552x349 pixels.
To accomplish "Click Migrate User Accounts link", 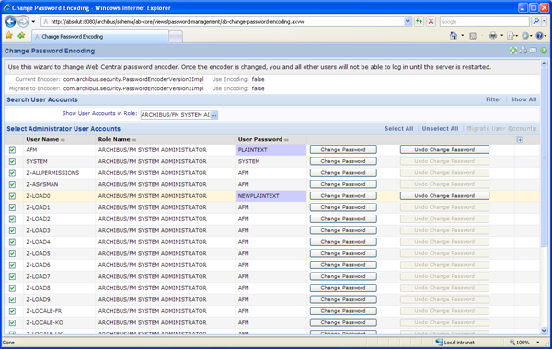I will [x=501, y=129].
